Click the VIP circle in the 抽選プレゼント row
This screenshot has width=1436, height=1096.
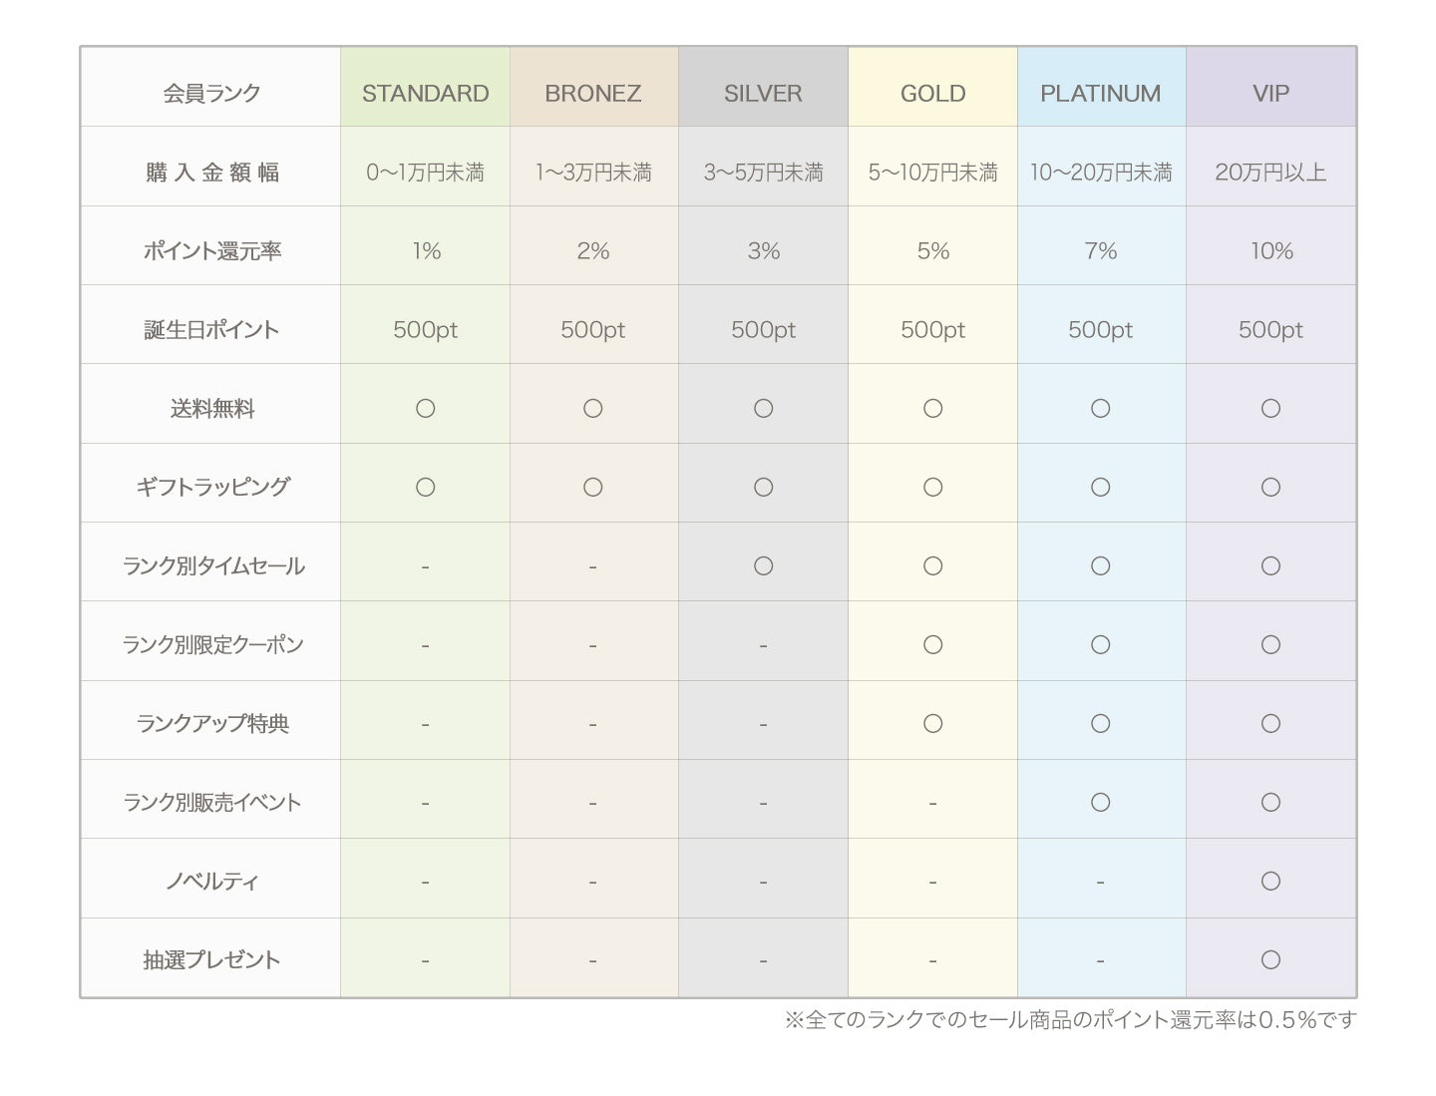point(1270,959)
